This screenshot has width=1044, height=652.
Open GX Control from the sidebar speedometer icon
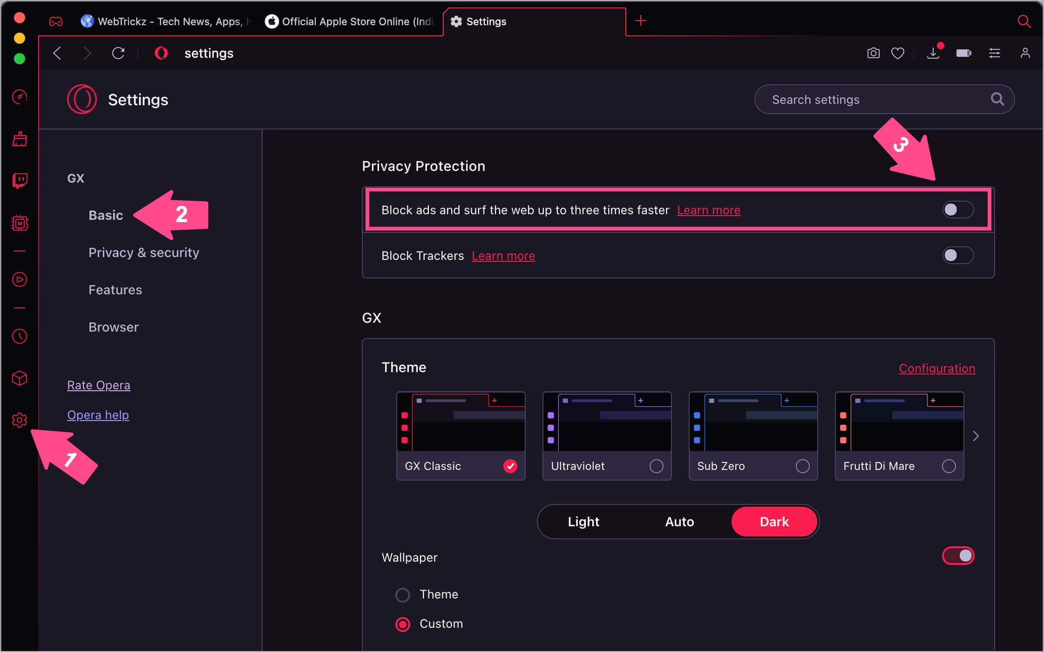coord(20,97)
